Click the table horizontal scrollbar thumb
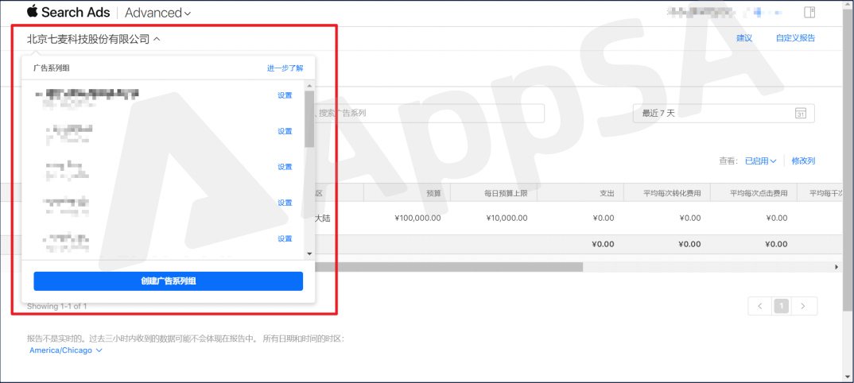Viewport: 854px width, 383px height. (449, 267)
